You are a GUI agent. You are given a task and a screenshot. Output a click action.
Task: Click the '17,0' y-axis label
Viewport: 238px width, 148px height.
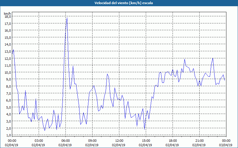point(8,24)
